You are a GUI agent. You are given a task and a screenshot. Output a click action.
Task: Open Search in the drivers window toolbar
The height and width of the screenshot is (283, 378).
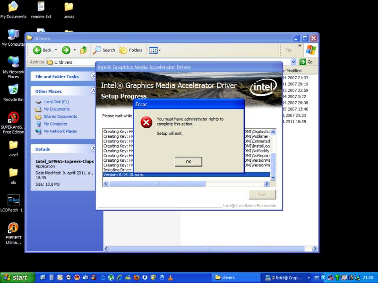click(104, 50)
